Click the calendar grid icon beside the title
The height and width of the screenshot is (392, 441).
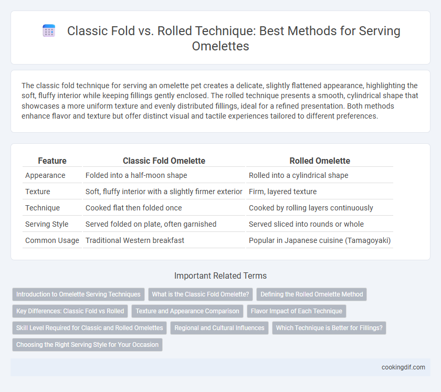pos(49,30)
